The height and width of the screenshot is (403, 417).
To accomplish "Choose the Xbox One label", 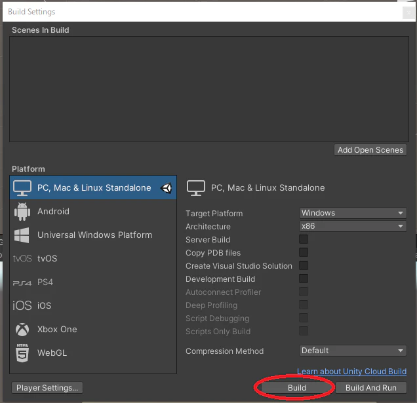I will [57, 330].
